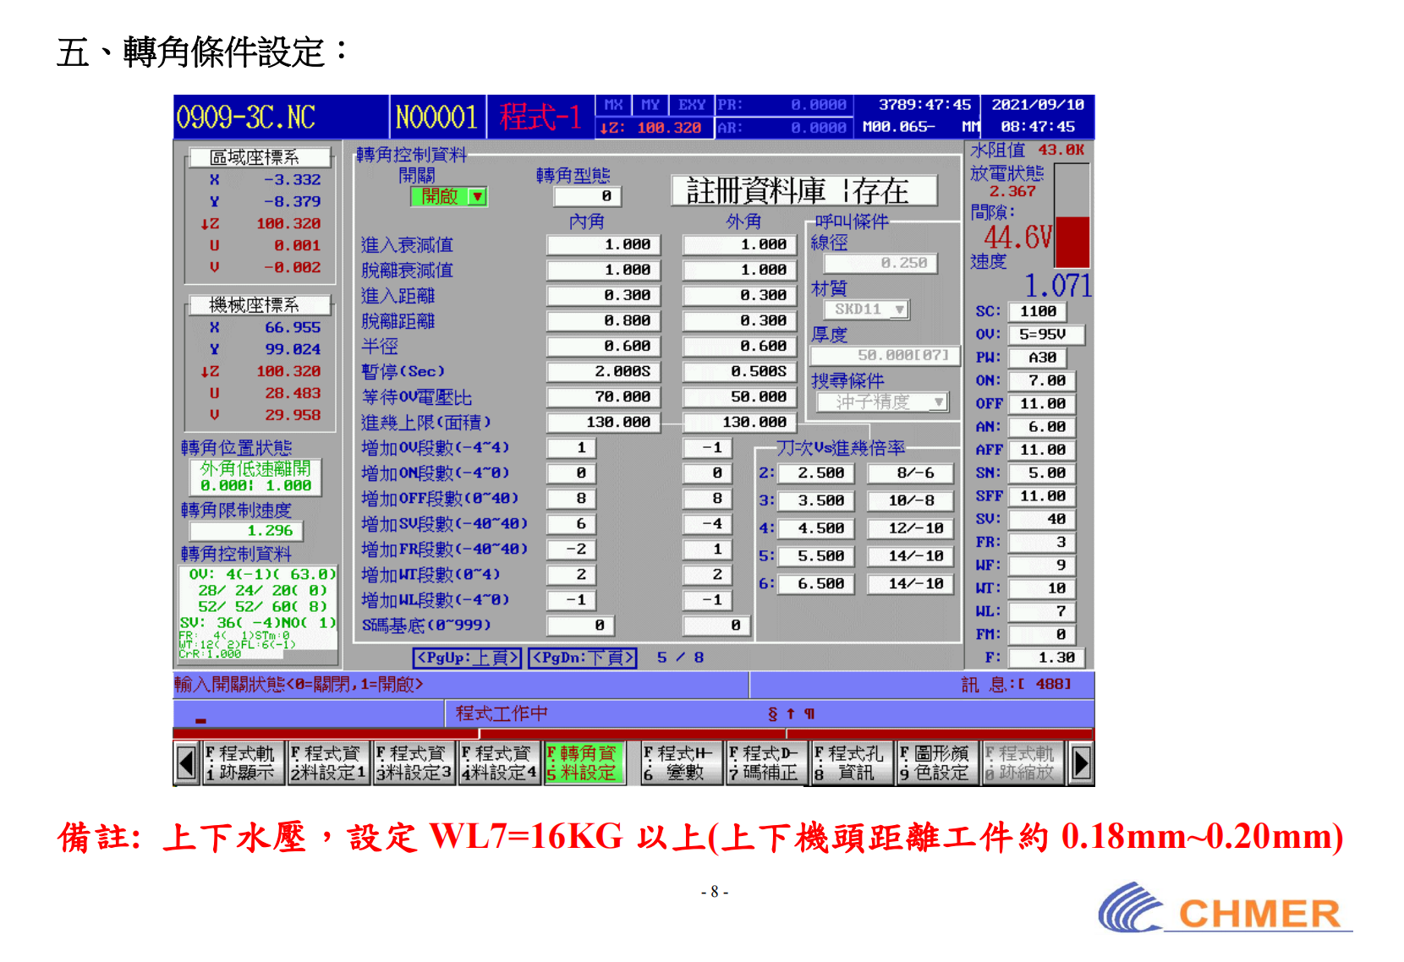Image resolution: width=1404 pixels, height=962 pixels.
Task: Click the 外角低速離開 status box
Action: tap(254, 477)
